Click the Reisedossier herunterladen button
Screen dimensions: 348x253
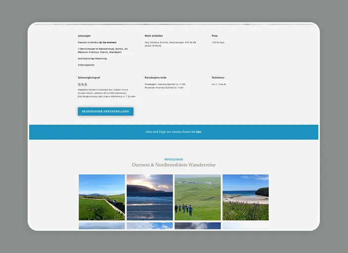coord(105,112)
